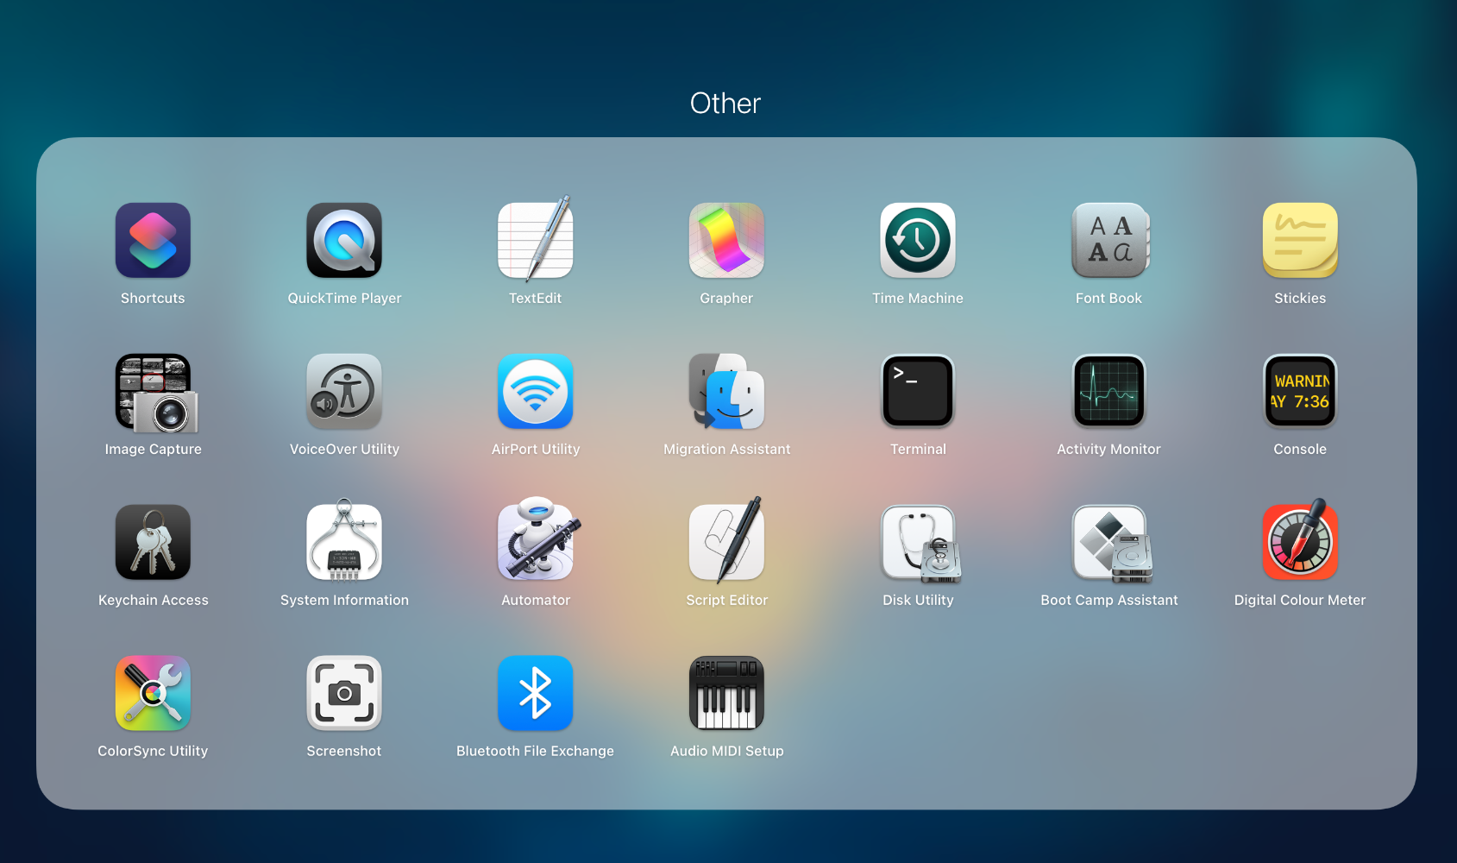The image size is (1457, 863).
Task: Launch the Terminal app
Action: [918, 392]
